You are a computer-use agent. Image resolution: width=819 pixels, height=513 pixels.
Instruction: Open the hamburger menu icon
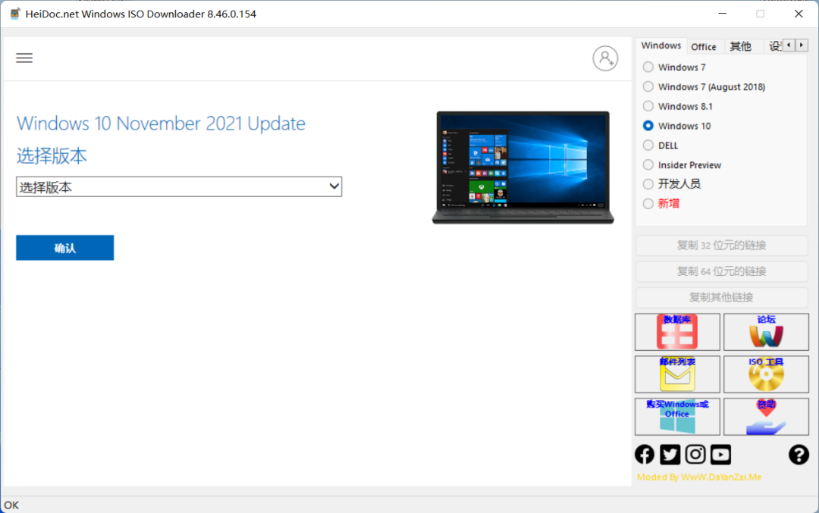pyautogui.click(x=24, y=58)
